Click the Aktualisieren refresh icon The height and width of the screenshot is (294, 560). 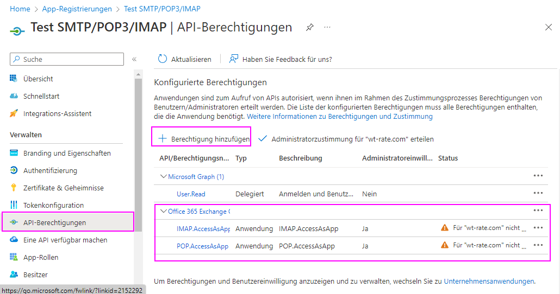(x=163, y=59)
